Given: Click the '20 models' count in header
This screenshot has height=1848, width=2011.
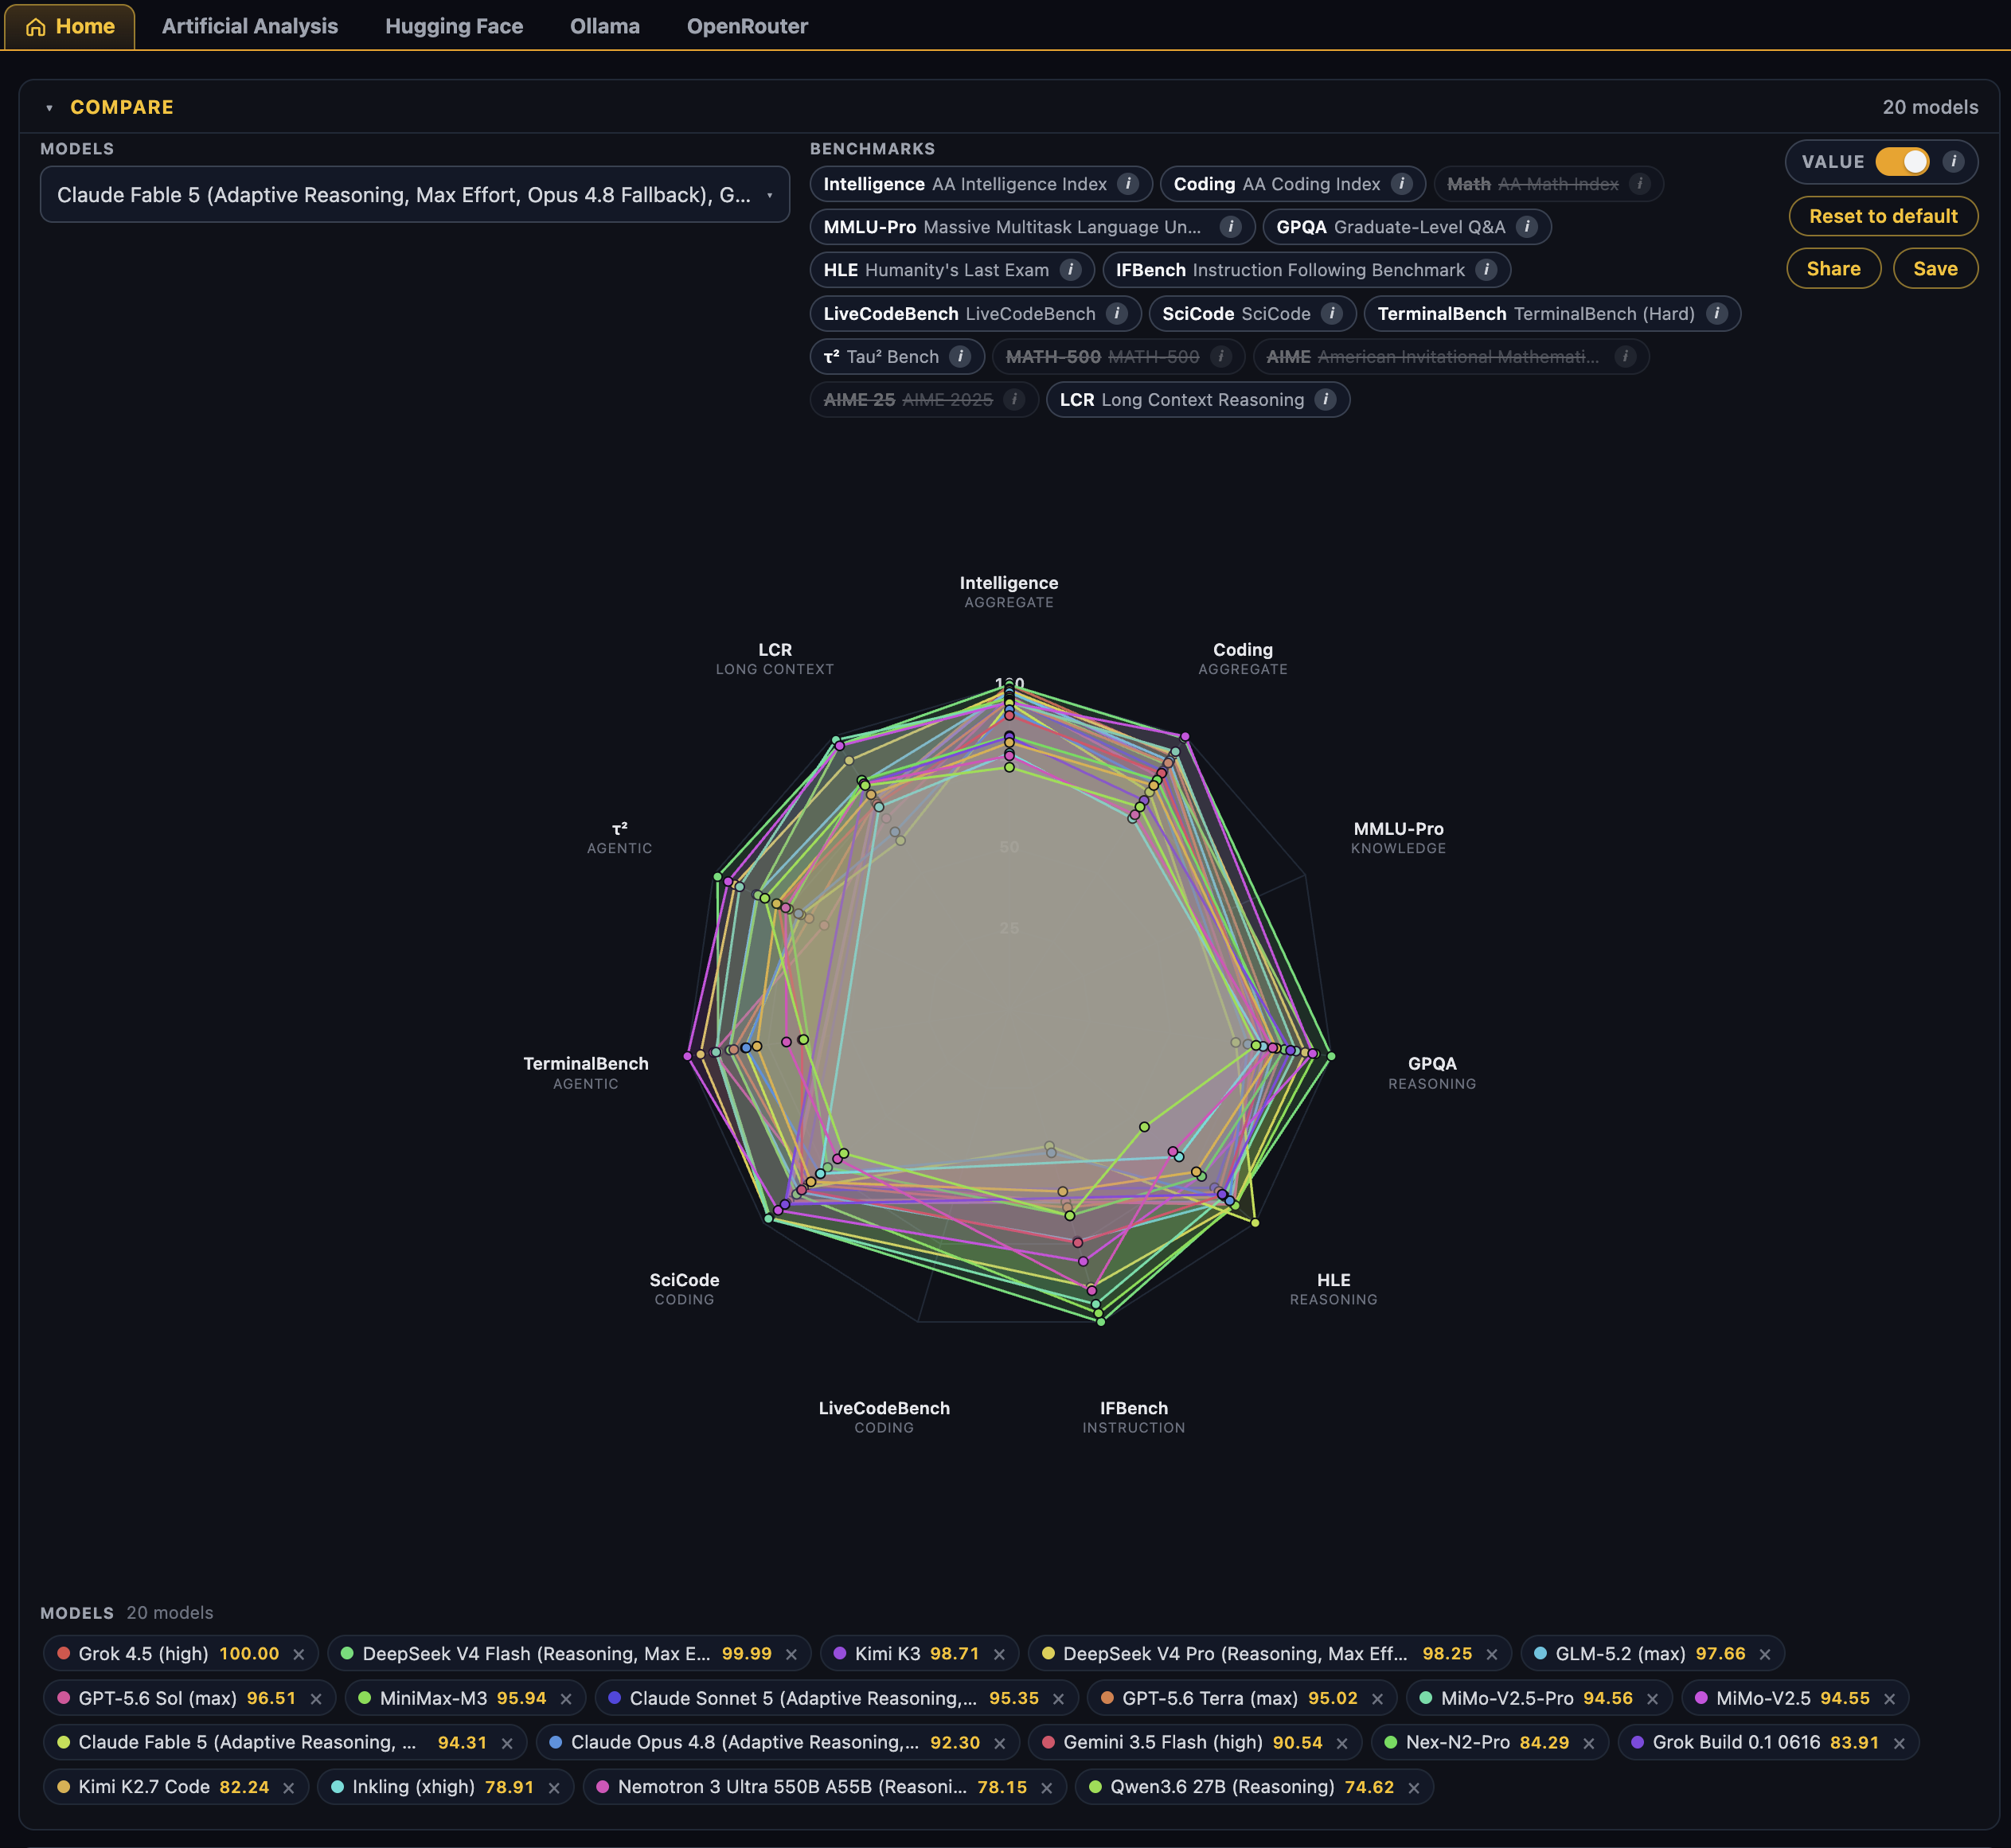Looking at the screenshot, I should 1930,107.
